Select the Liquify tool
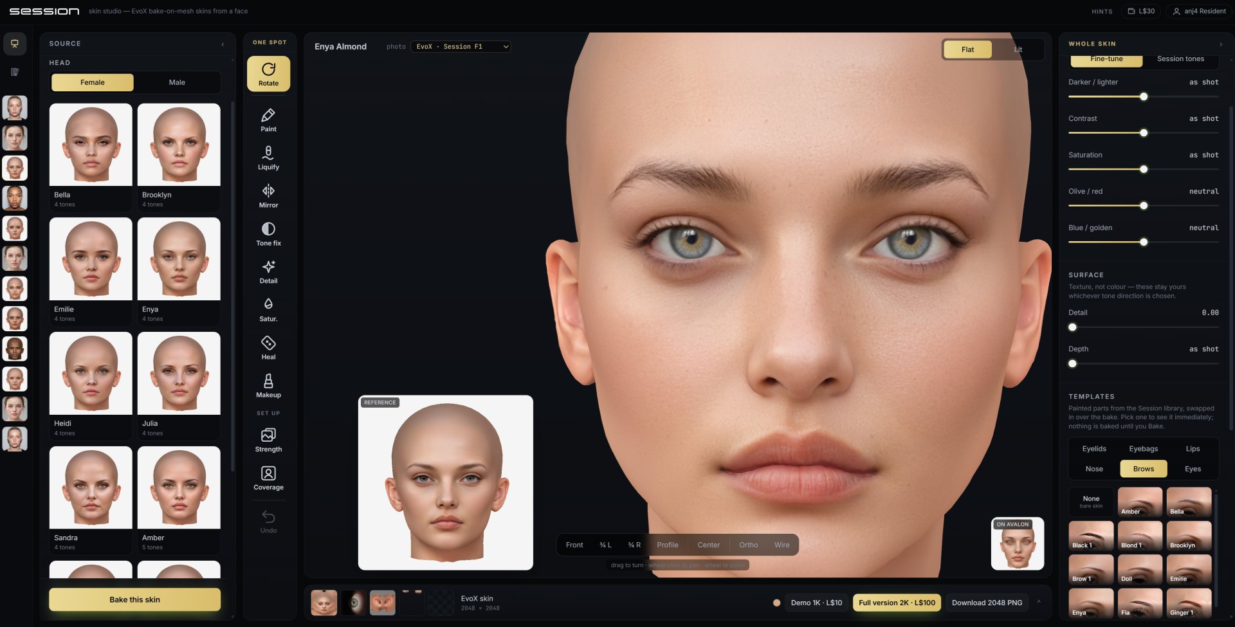The width and height of the screenshot is (1235, 627). 268,158
